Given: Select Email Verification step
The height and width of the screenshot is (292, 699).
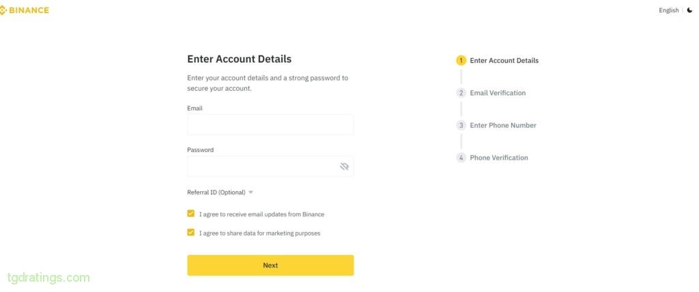Looking at the screenshot, I should pyautogui.click(x=498, y=93).
